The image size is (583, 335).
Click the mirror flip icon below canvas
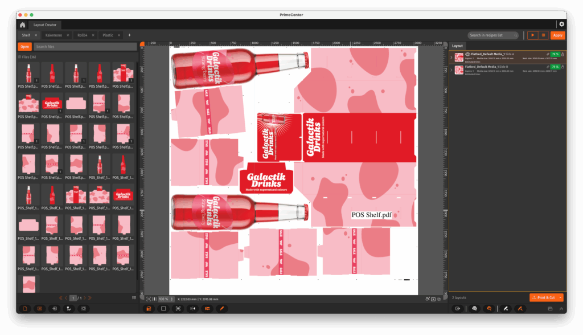[192, 308]
